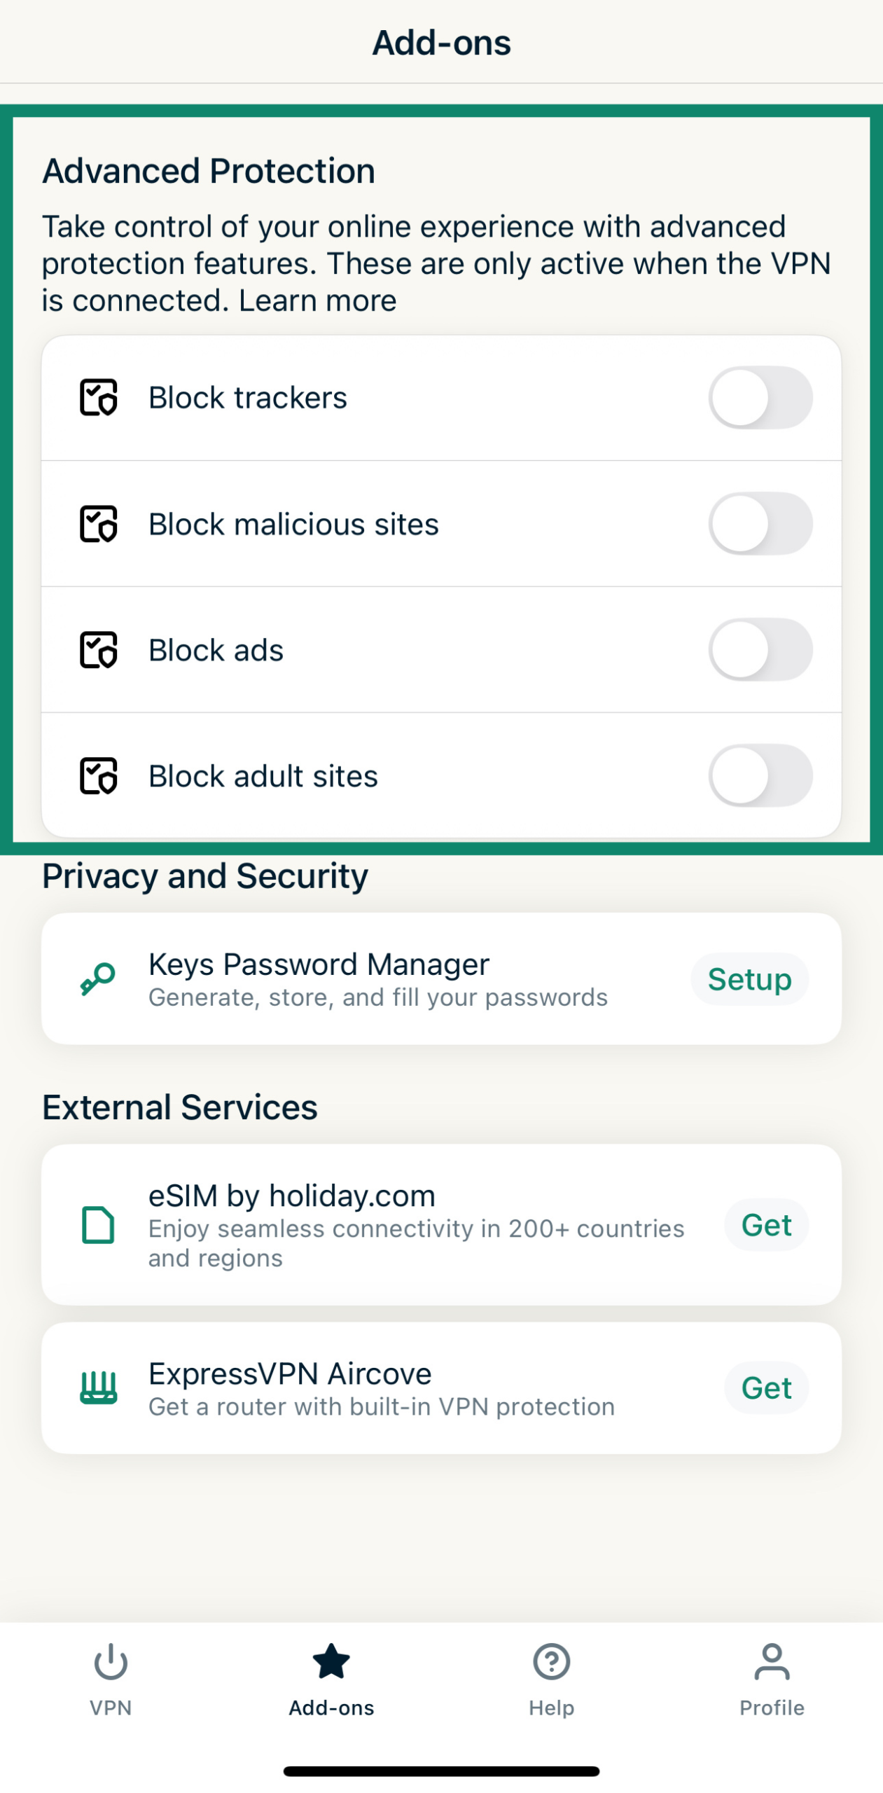The image size is (883, 1793).
Task: Open the Learn more link
Action: 317,300
